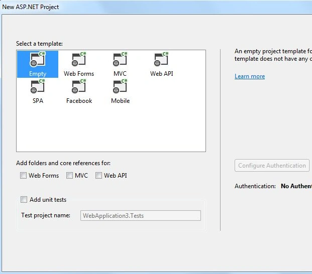
Task: Click the template description text
Action: click(273, 55)
